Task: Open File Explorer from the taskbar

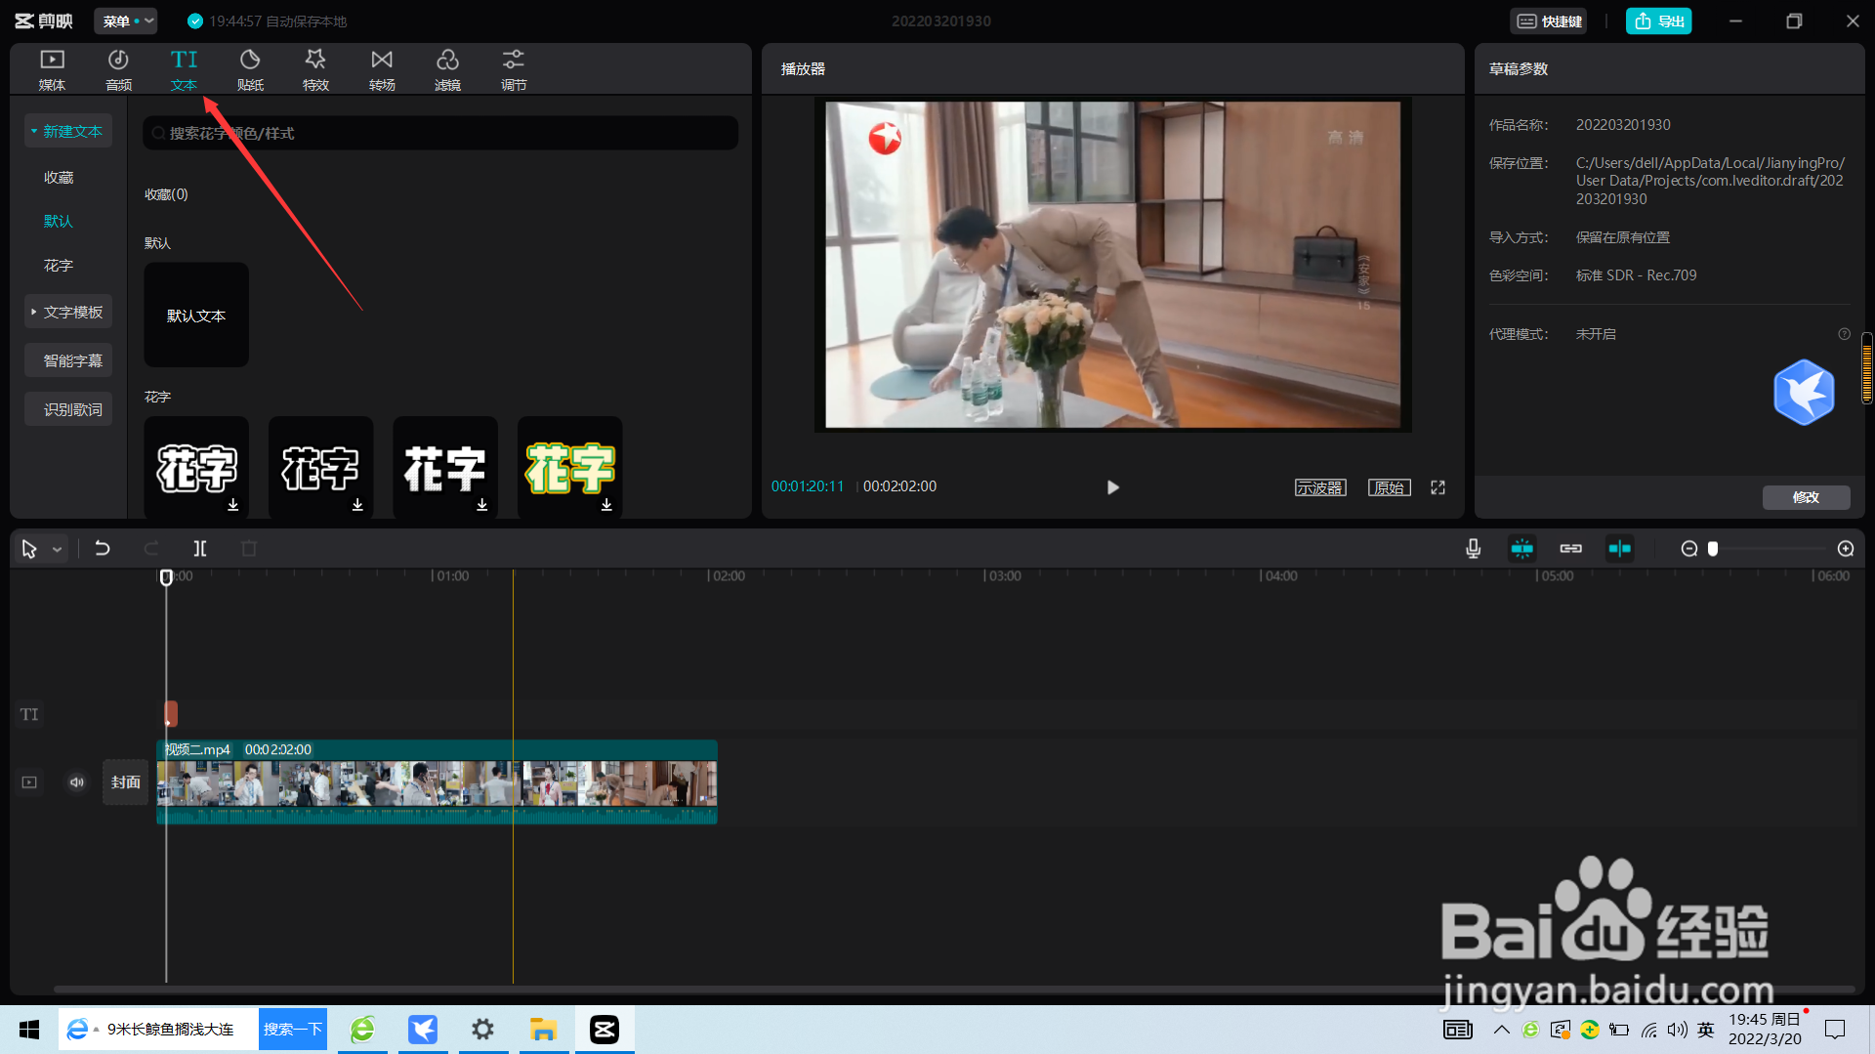Action: tap(543, 1030)
